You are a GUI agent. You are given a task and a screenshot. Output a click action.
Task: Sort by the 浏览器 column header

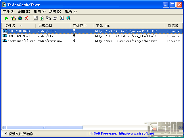[174, 26]
